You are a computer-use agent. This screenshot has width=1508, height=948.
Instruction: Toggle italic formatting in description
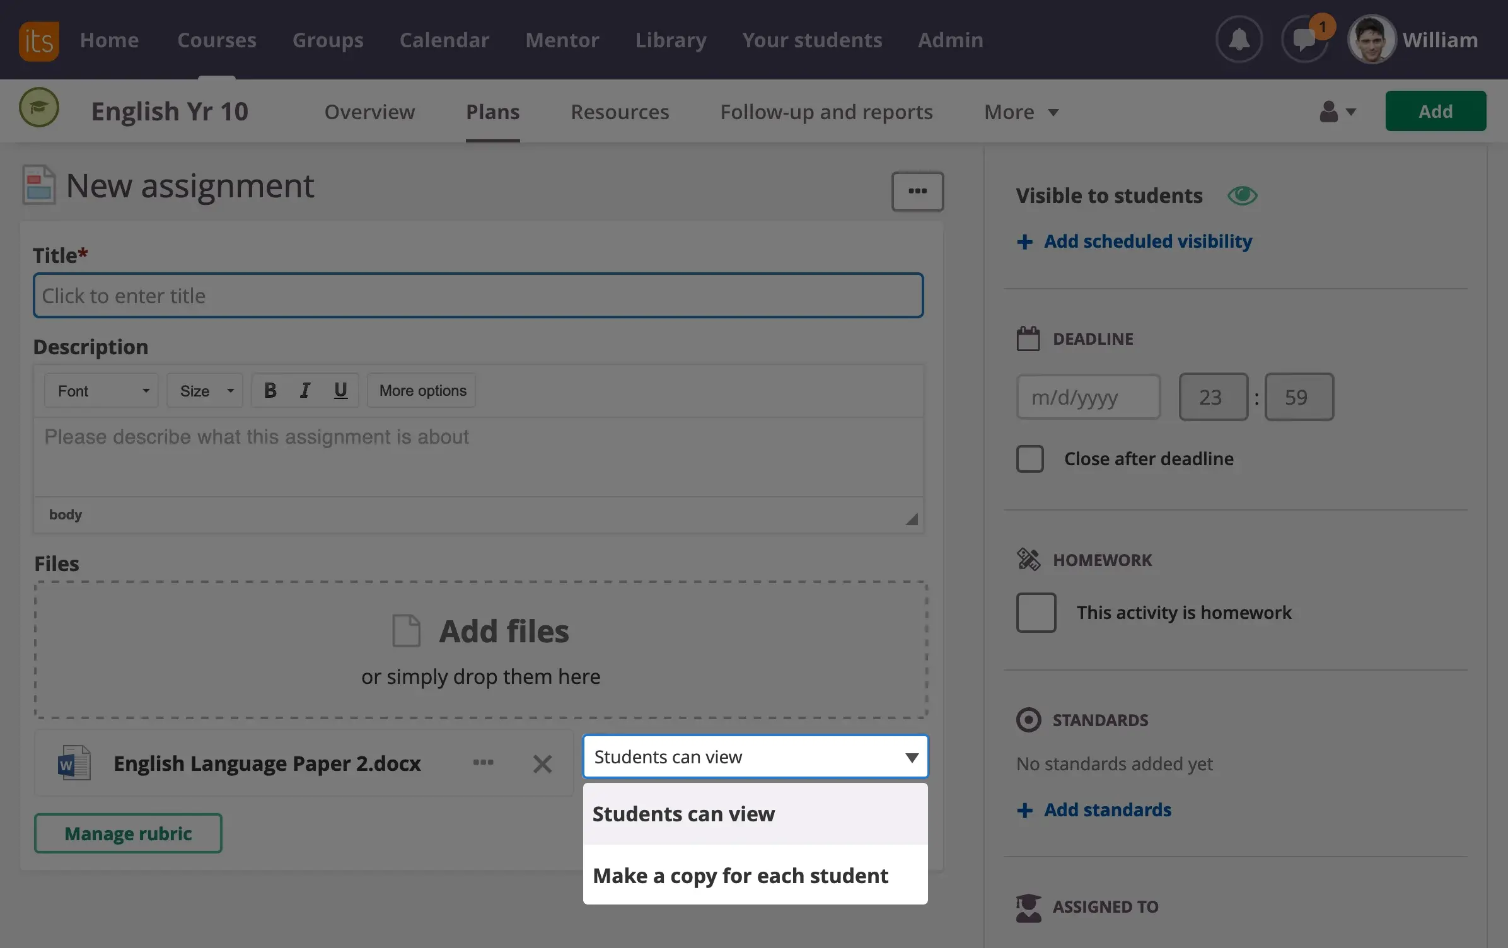[305, 391]
